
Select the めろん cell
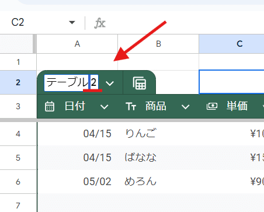tap(158, 182)
